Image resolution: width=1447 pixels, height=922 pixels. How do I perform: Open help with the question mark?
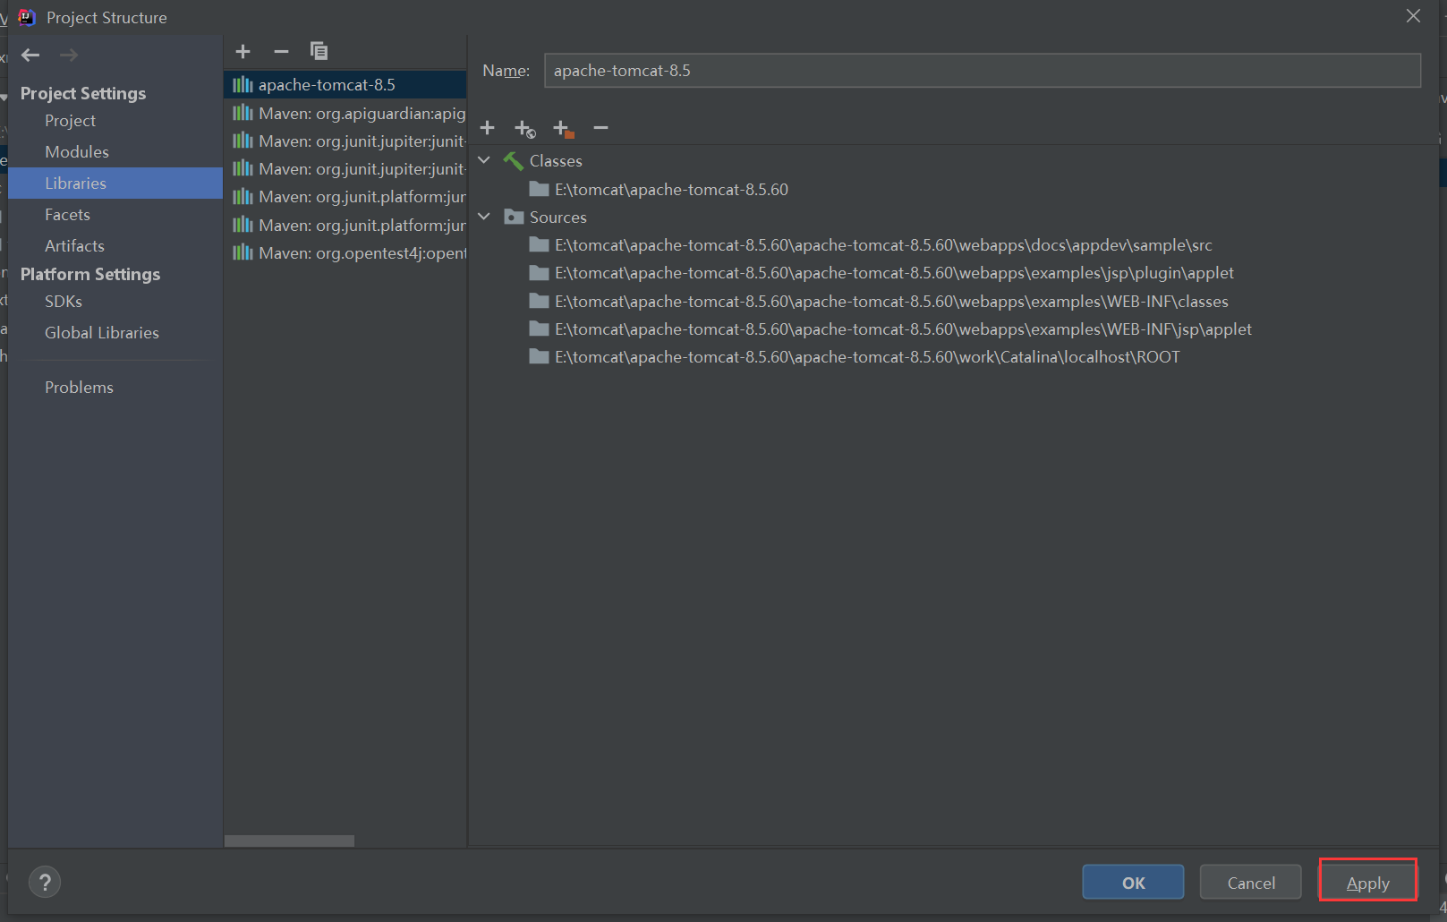pos(45,882)
